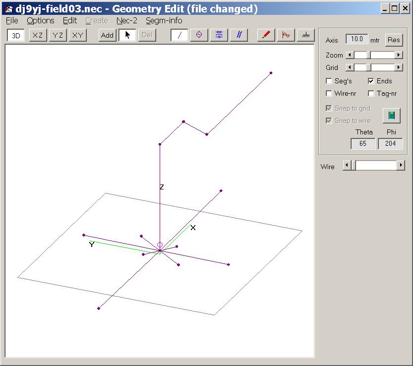
Task: Switch to 3D view
Action: 16,35
